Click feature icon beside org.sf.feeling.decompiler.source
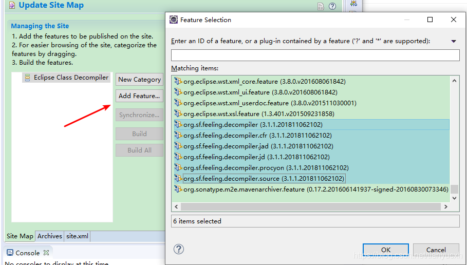This screenshot has height=265, width=467. 178,178
